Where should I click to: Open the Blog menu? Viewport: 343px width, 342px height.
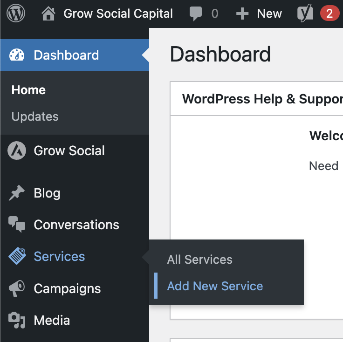click(x=47, y=193)
